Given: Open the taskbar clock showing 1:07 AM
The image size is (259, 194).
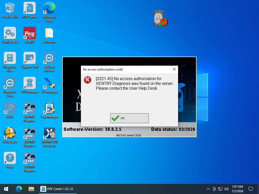Looking at the screenshot, I should 237,189.
